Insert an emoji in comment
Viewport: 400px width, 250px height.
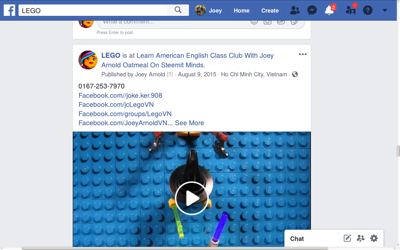(254, 22)
